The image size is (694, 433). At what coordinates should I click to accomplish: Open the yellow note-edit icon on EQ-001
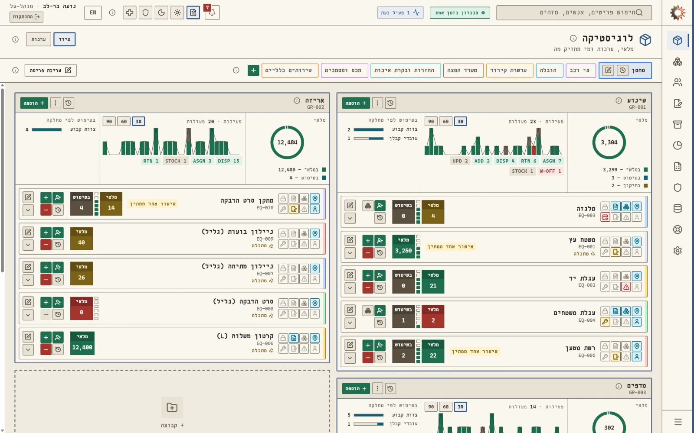click(616, 252)
